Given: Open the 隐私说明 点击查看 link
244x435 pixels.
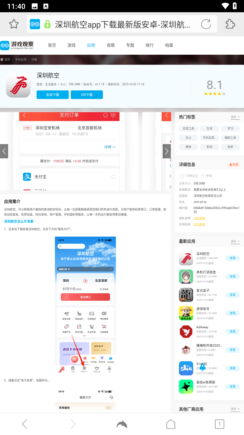Looking at the screenshot, I should (x=199, y=218).
